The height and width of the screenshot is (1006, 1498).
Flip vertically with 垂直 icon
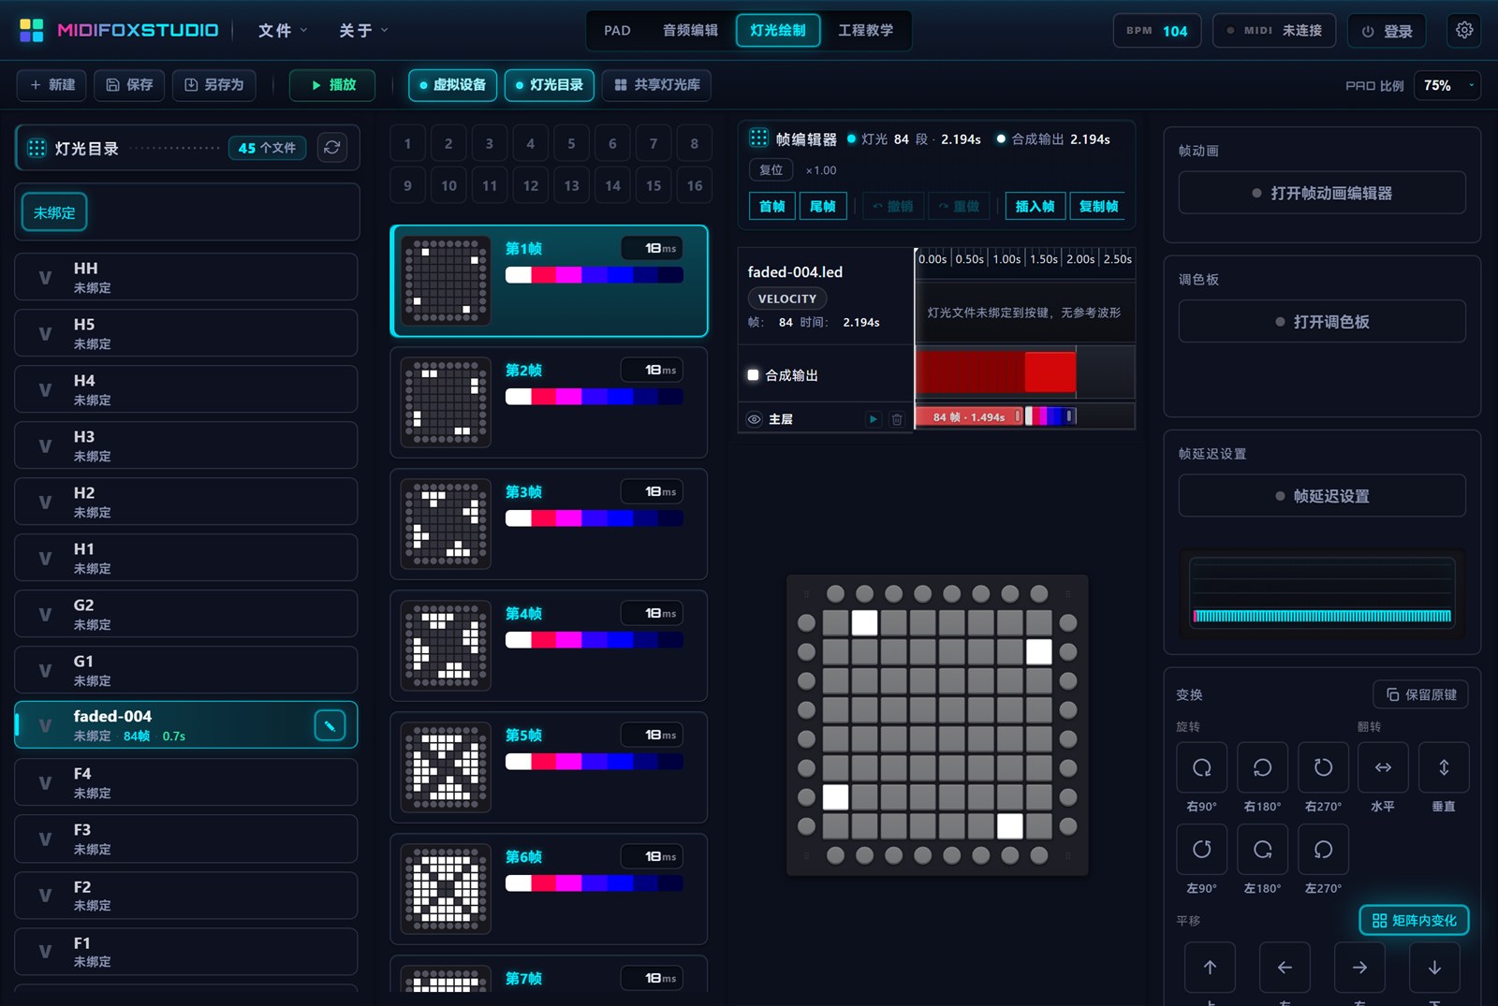click(1444, 767)
